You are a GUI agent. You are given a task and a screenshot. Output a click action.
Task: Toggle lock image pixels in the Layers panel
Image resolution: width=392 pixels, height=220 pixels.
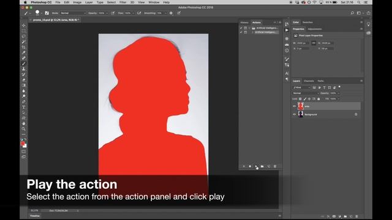pos(305,99)
